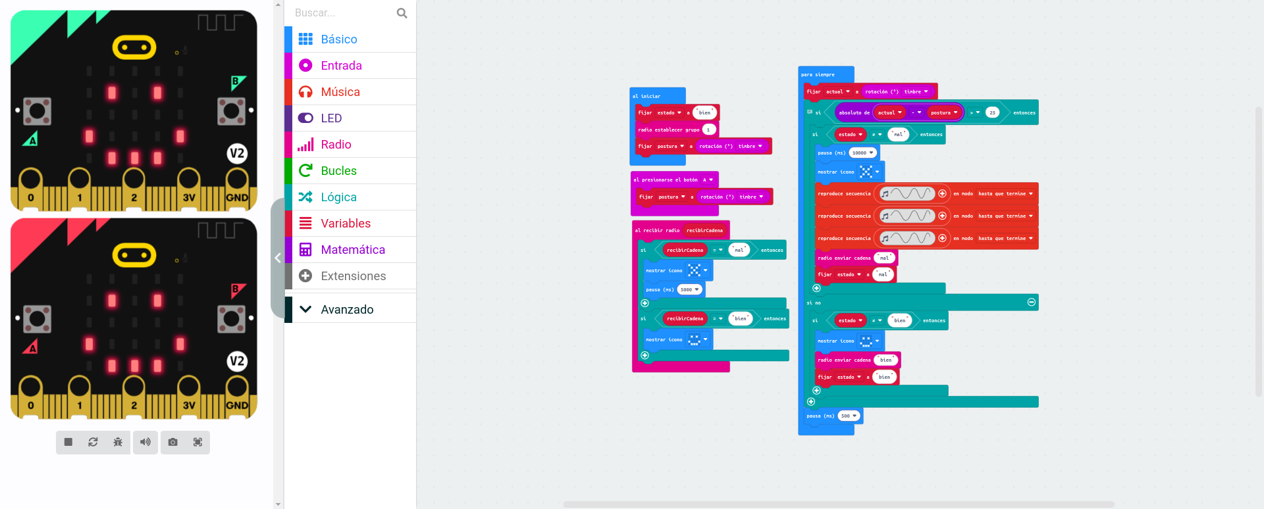Show the Bucles blocks
The width and height of the screenshot is (1264, 509).
tap(350, 171)
